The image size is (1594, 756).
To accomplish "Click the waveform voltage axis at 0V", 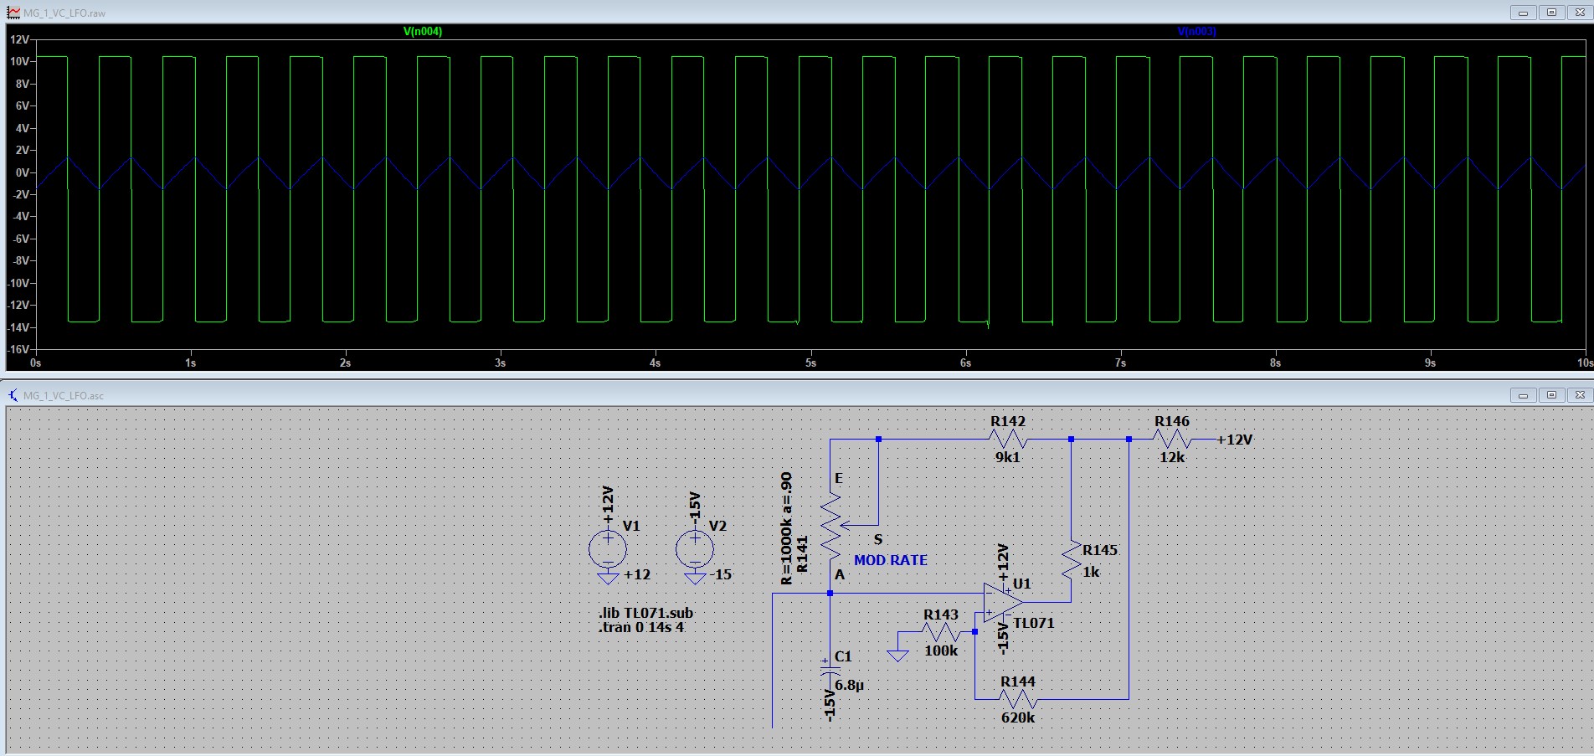I will click(x=21, y=172).
